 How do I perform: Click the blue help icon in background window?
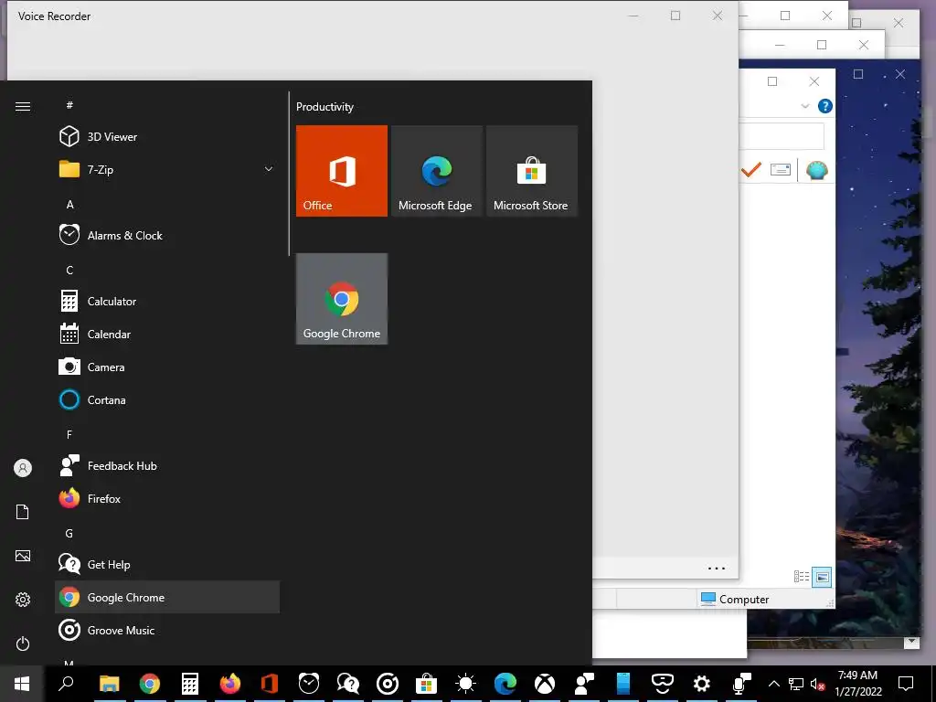[825, 106]
